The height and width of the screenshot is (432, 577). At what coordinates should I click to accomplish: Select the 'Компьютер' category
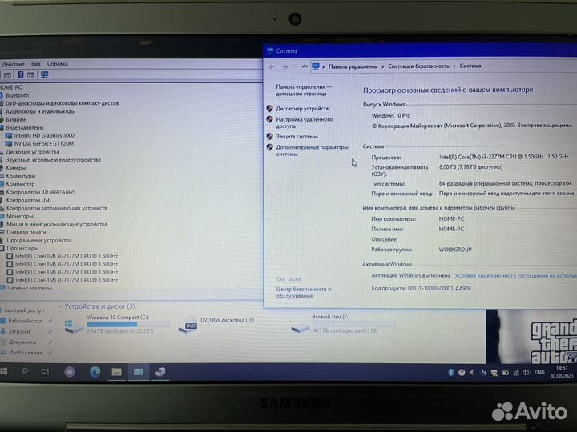(x=20, y=184)
